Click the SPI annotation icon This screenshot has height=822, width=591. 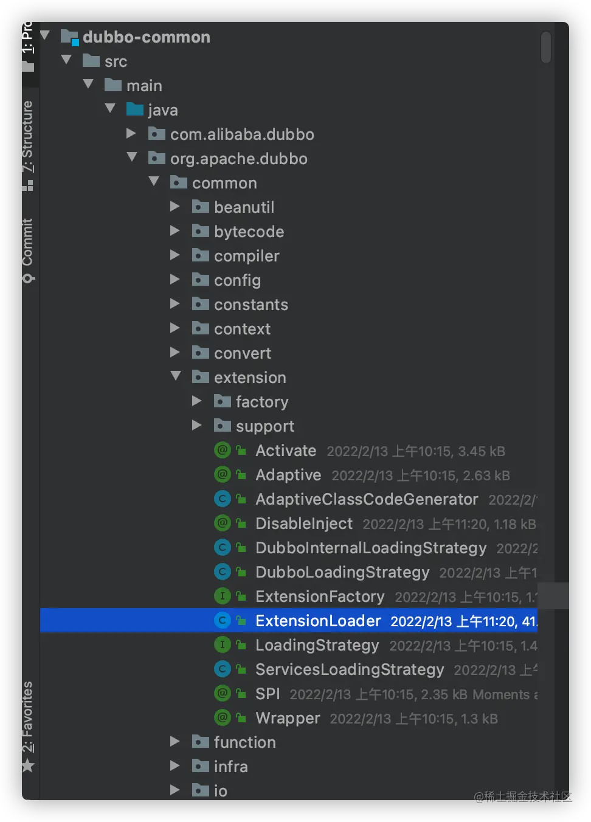pos(223,694)
